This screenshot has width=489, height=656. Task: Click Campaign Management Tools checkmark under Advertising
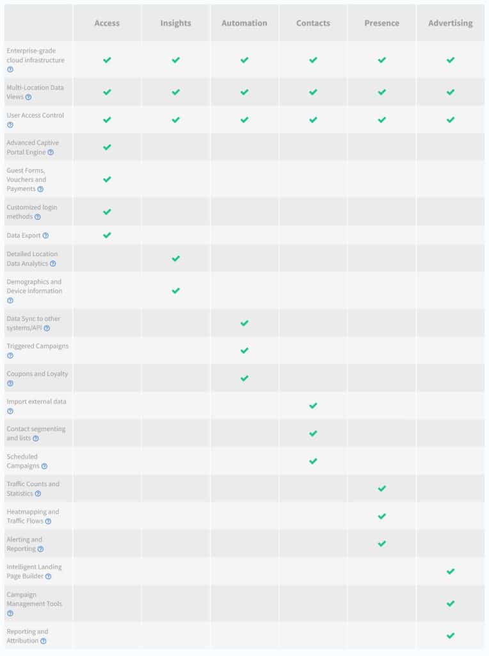click(x=450, y=603)
